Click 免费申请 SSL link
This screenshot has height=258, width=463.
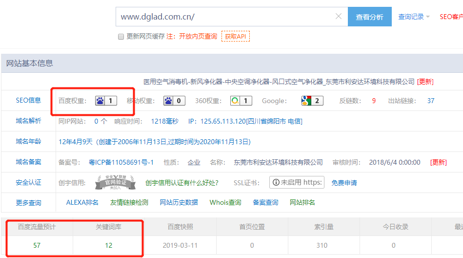(344, 183)
